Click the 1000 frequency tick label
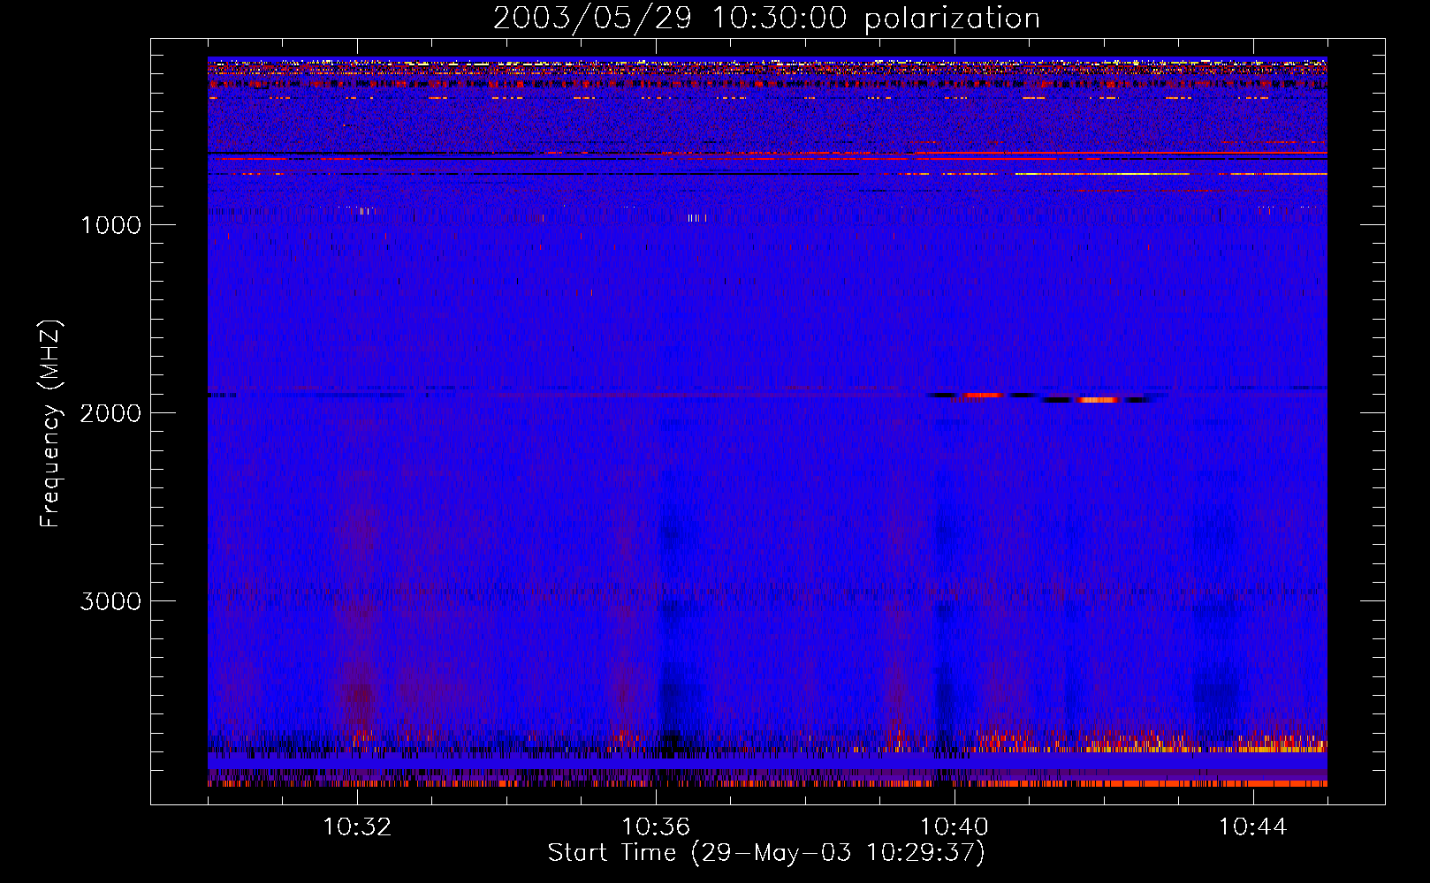This screenshot has height=883, width=1430. point(111,225)
